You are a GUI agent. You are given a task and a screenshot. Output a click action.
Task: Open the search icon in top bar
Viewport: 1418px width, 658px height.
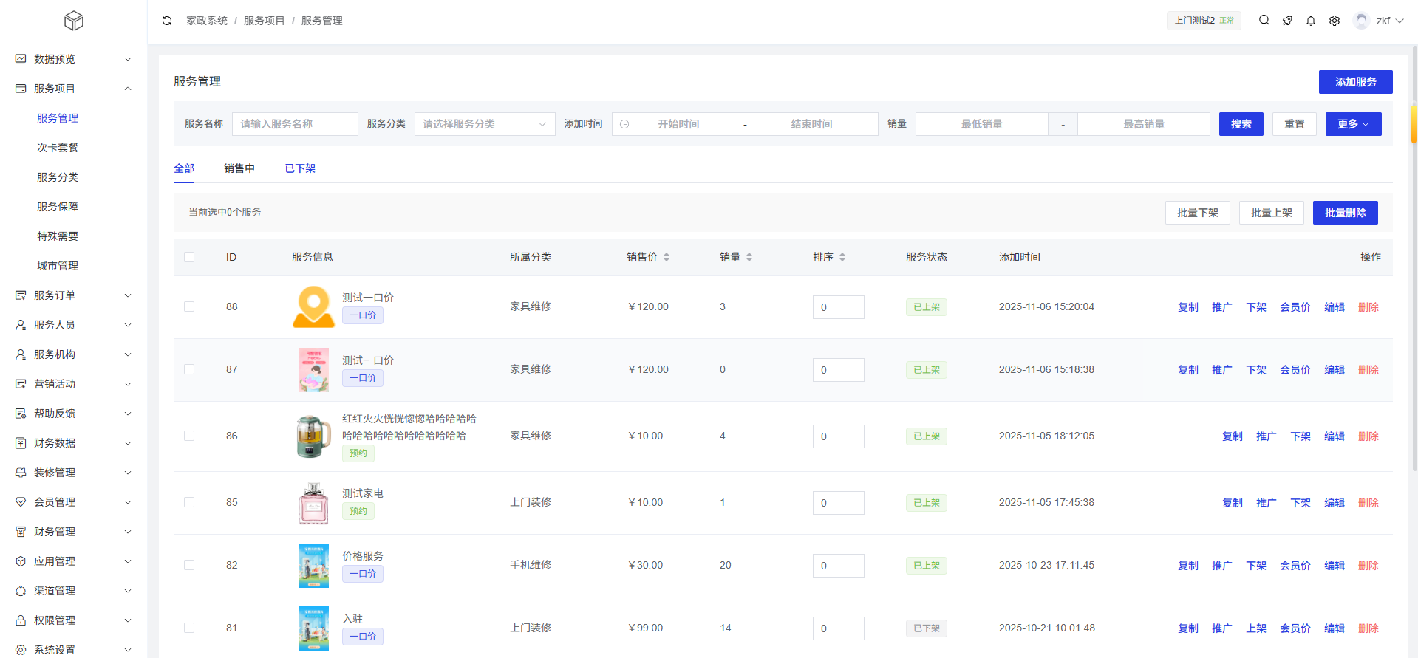pos(1264,21)
